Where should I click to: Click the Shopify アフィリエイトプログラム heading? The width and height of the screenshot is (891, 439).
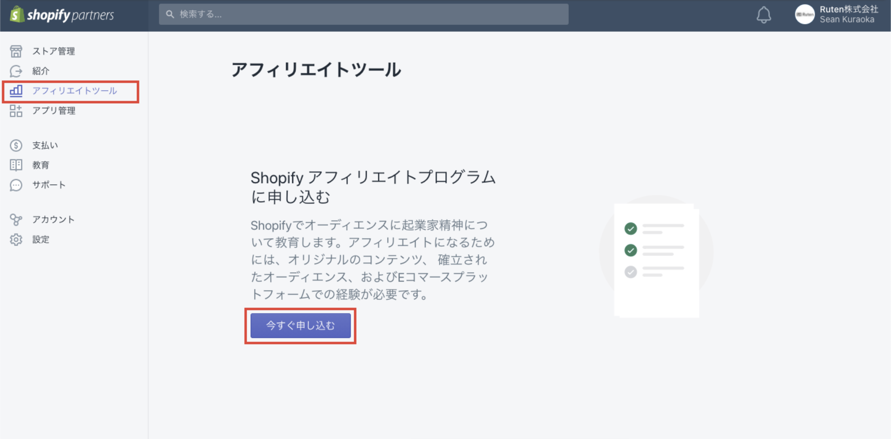(x=373, y=187)
